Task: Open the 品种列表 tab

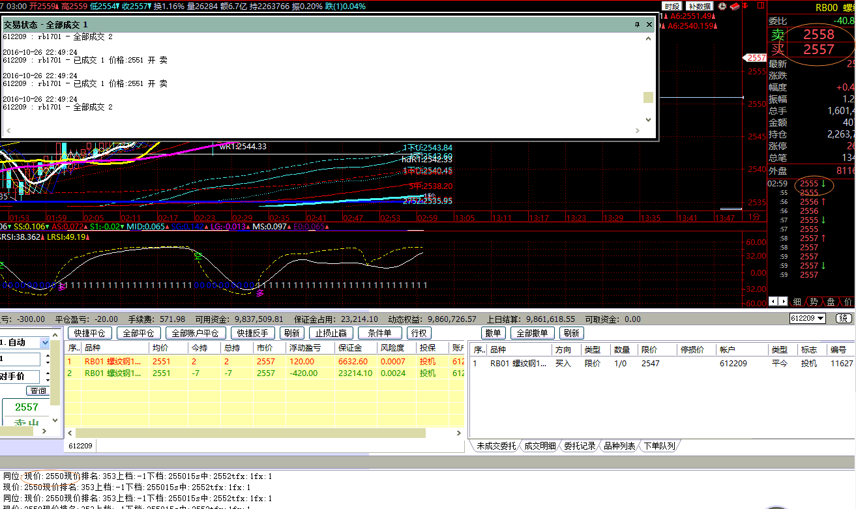Action: [x=619, y=446]
